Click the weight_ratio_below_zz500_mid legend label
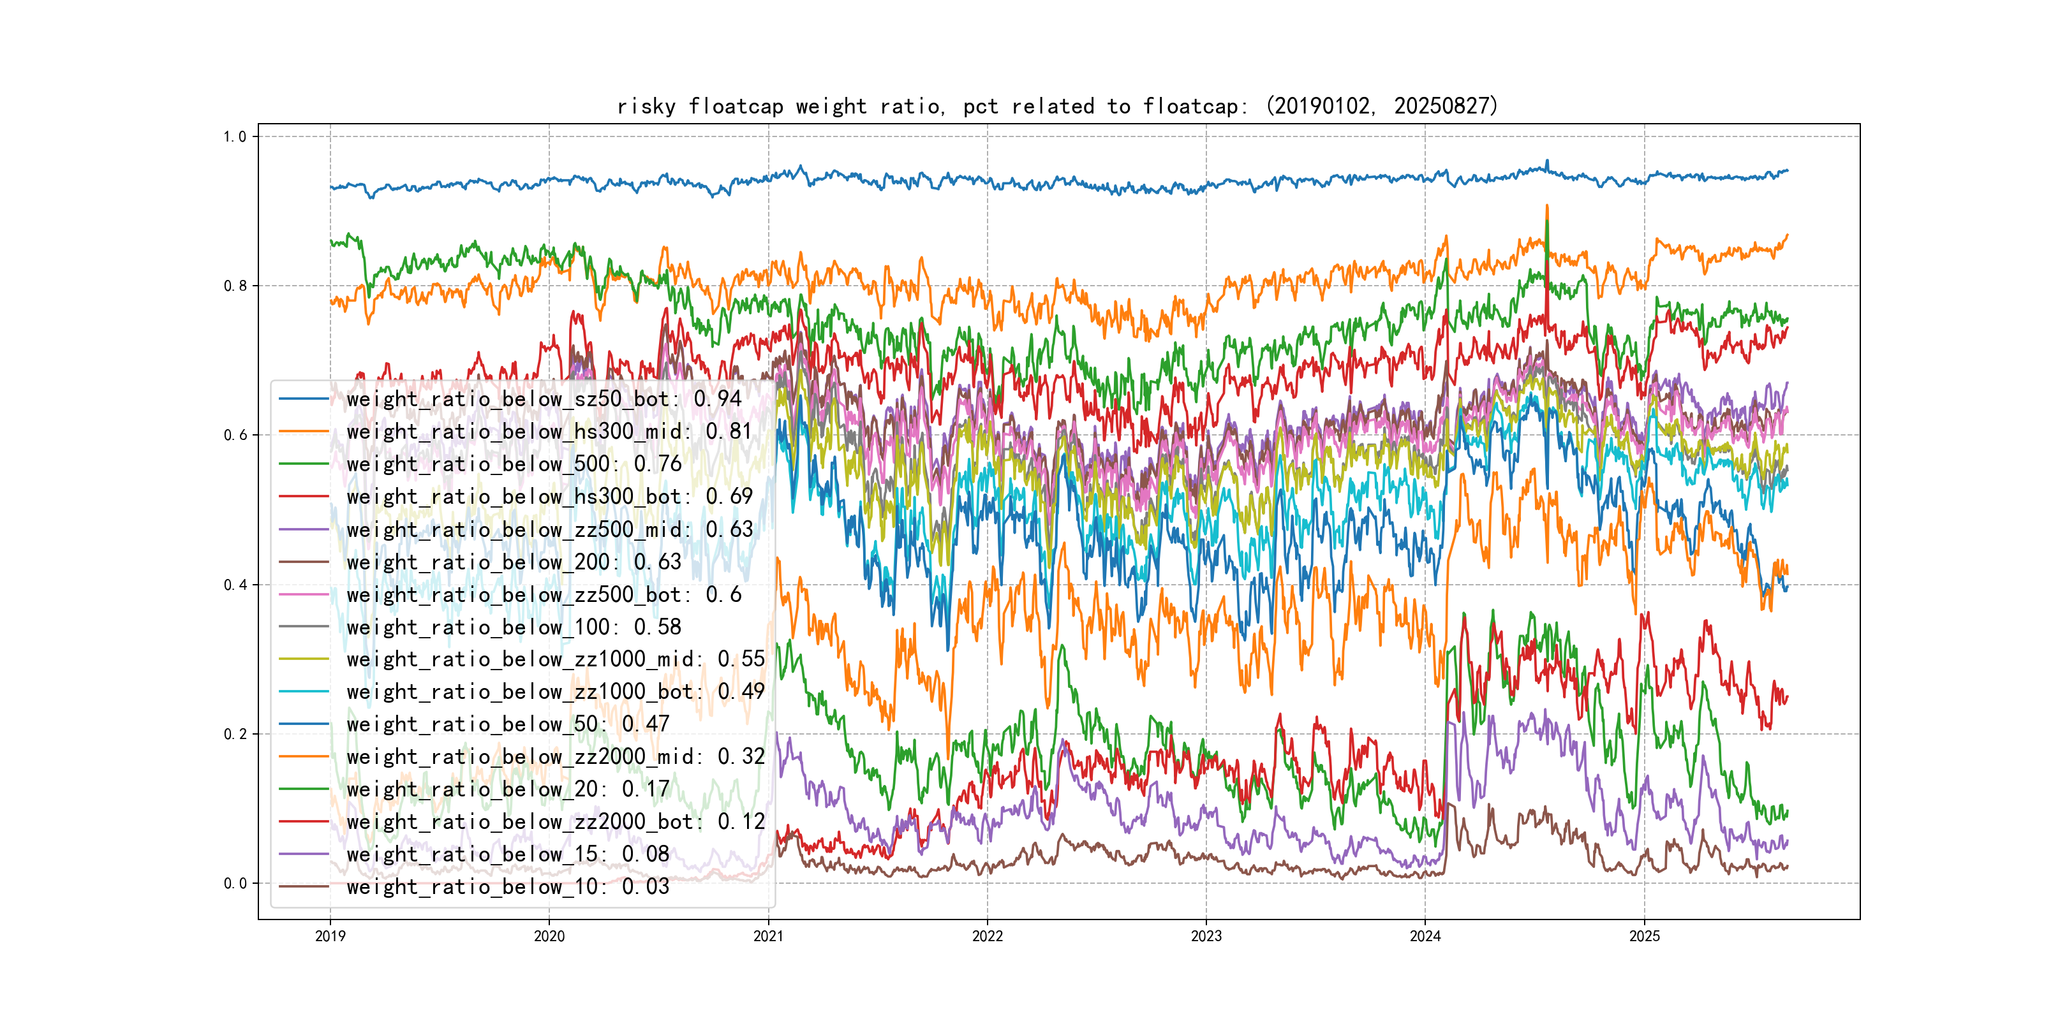Viewport: 2067px width, 1033px height. pos(549,529)
